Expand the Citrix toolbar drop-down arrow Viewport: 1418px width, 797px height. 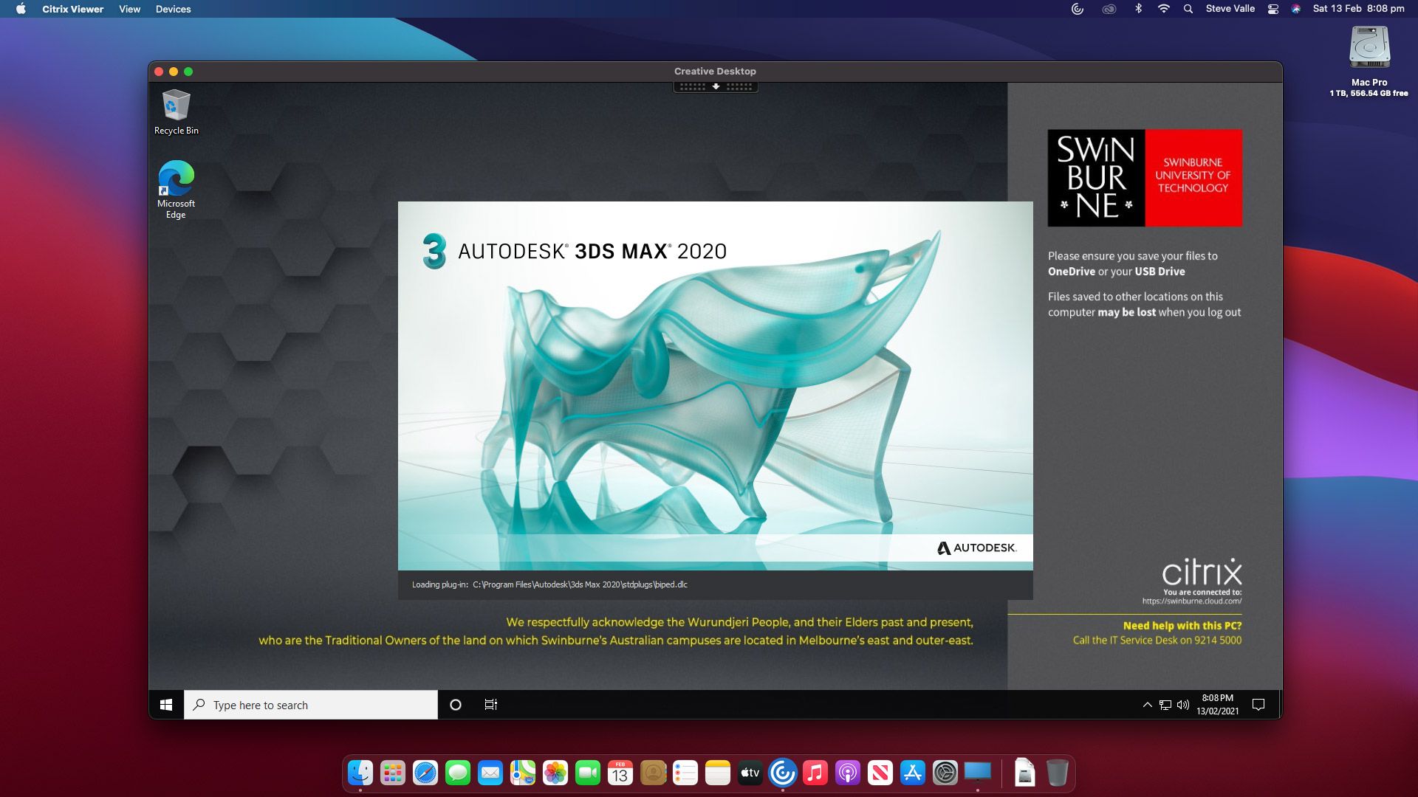click(716, 86)
